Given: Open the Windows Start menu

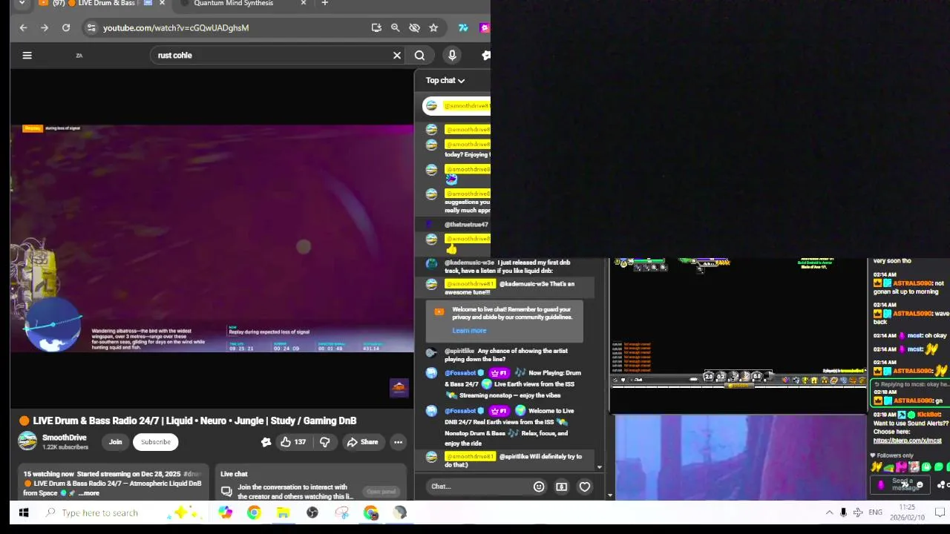Looking at the screenshot, I should coord(23,512).
